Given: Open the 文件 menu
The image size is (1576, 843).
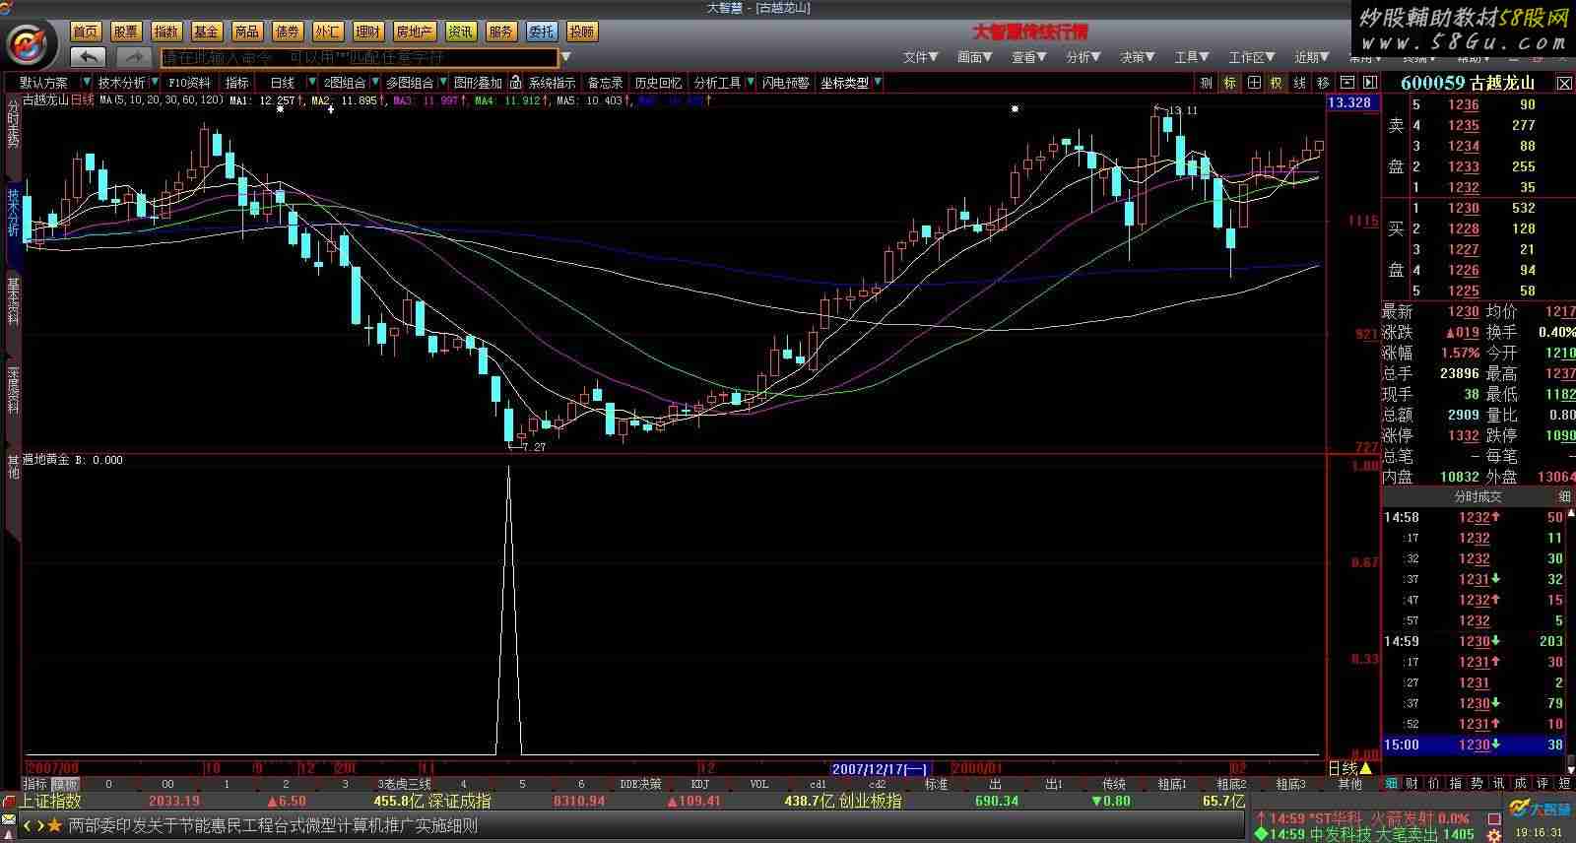Looking at the screenshot, I should click(920, 57).
